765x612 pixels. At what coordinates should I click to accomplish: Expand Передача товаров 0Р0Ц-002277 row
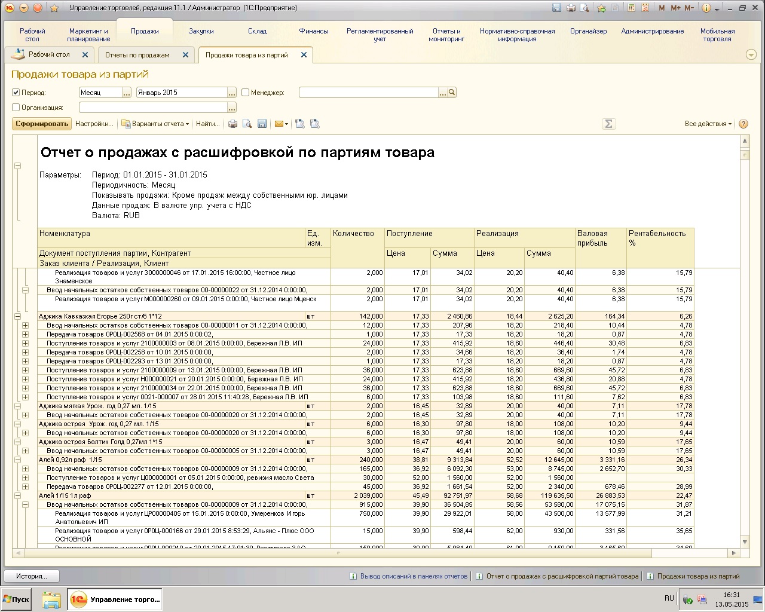coord(26,487)
